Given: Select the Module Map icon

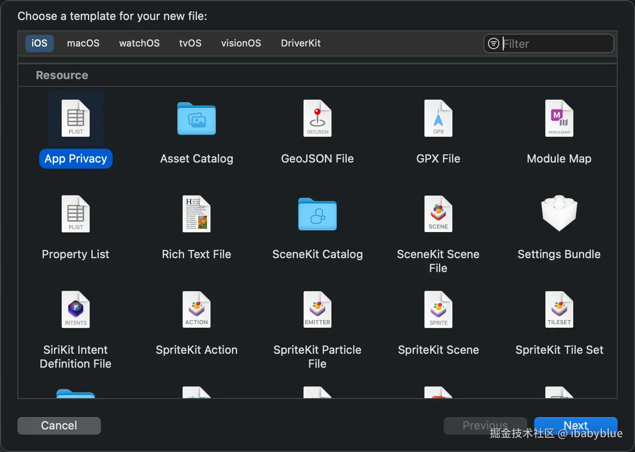Looking at the screenshot, I should (559, 118).
